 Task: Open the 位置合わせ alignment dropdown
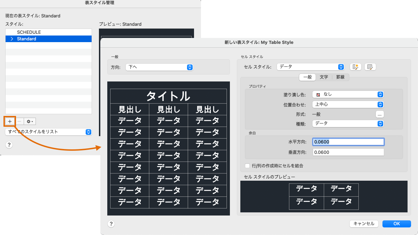[x=348, y=104]
